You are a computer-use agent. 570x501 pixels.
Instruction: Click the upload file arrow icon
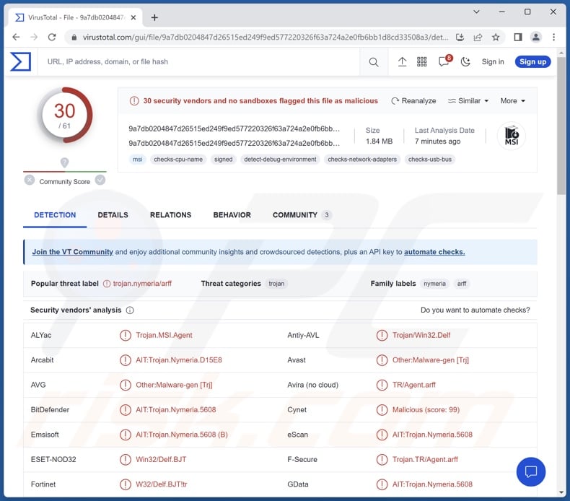coord(402,62)
